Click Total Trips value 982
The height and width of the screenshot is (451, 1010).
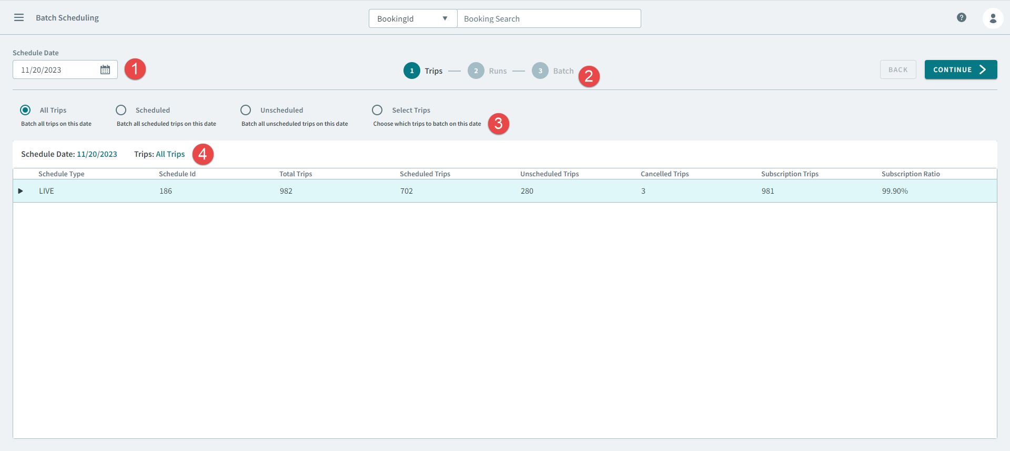(x=286, y=191)
